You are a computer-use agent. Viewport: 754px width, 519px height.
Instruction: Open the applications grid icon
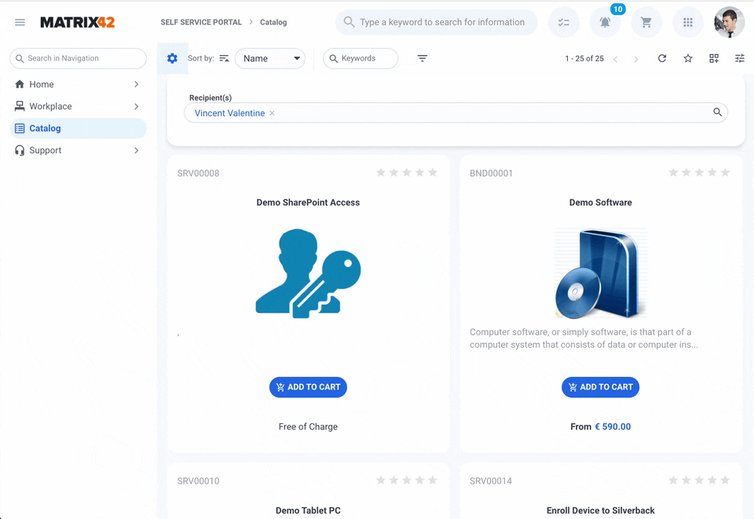688,22
